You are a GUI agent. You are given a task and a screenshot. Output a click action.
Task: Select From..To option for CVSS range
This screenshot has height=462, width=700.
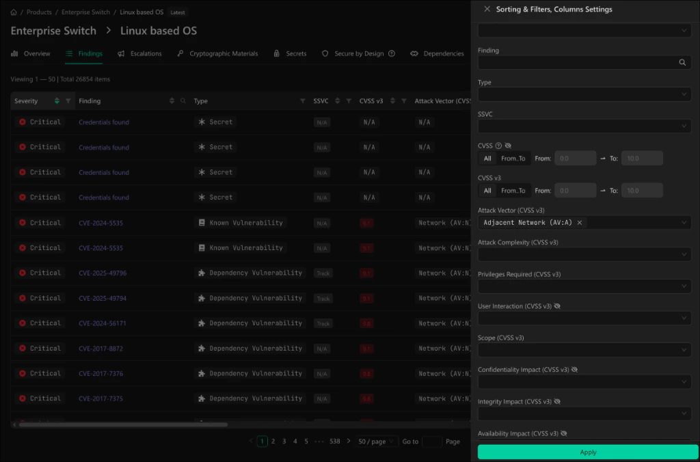[x=513, y=159]
